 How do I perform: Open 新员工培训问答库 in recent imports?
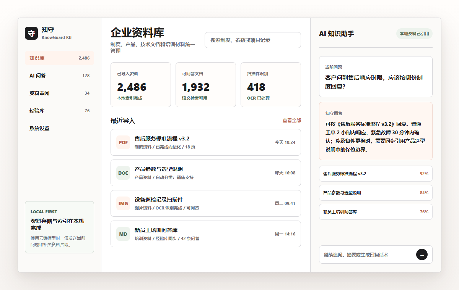[206, 234]
